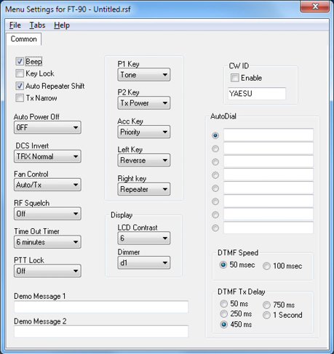
Task: Choose 750 ms DTMF Tx Delay
Action: coord(266,305)
